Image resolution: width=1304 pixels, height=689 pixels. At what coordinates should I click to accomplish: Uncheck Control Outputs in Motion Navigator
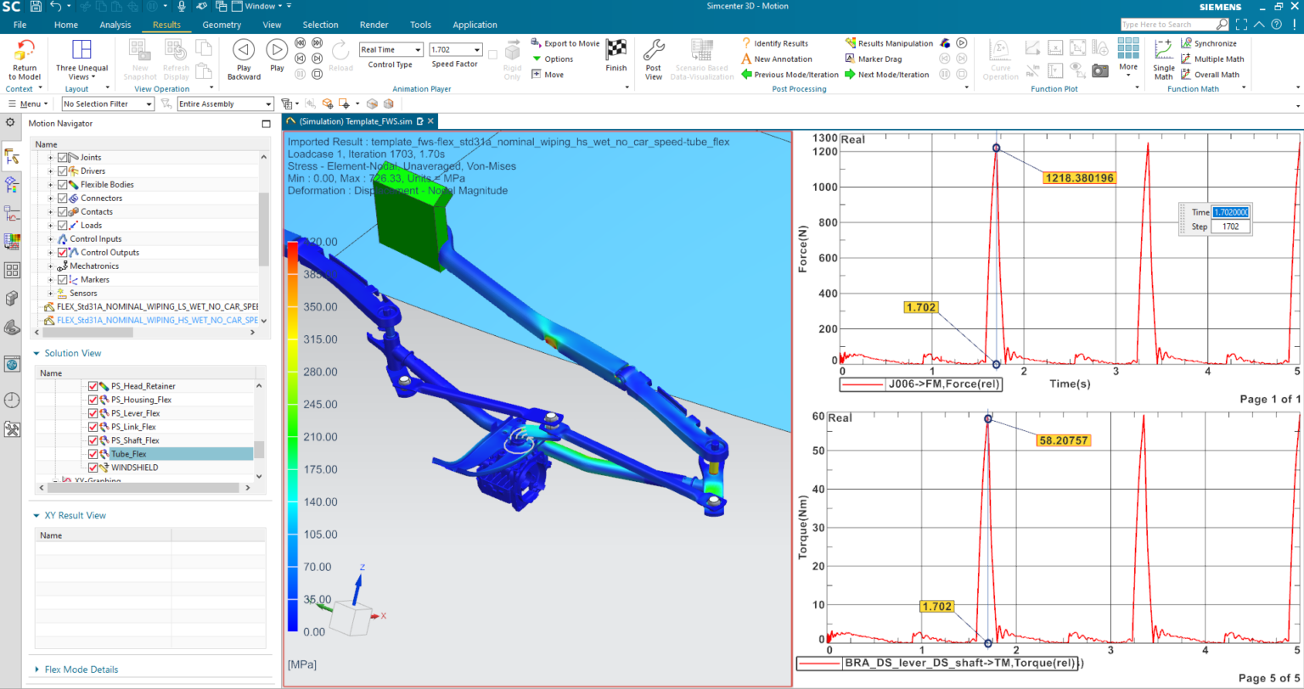[x=63, y=252]
